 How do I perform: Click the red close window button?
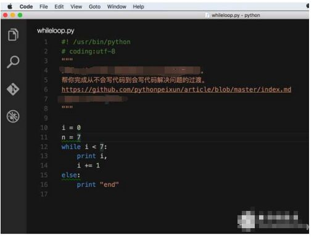tap(6, 15)
